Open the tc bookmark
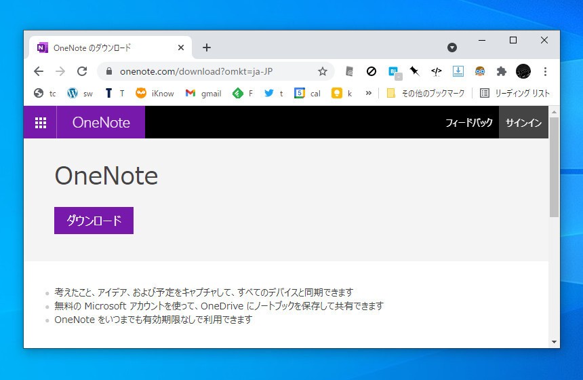This screenshot has width=583, height=380. pyautogui.click(x=44, y=93)
